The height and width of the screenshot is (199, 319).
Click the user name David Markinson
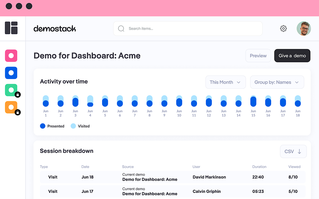click(x=209, y=177)
